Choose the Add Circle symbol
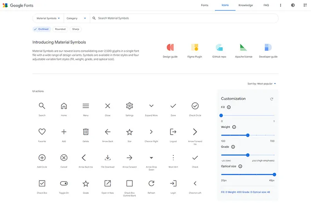 pyautogui.click(x=42, y=157)
